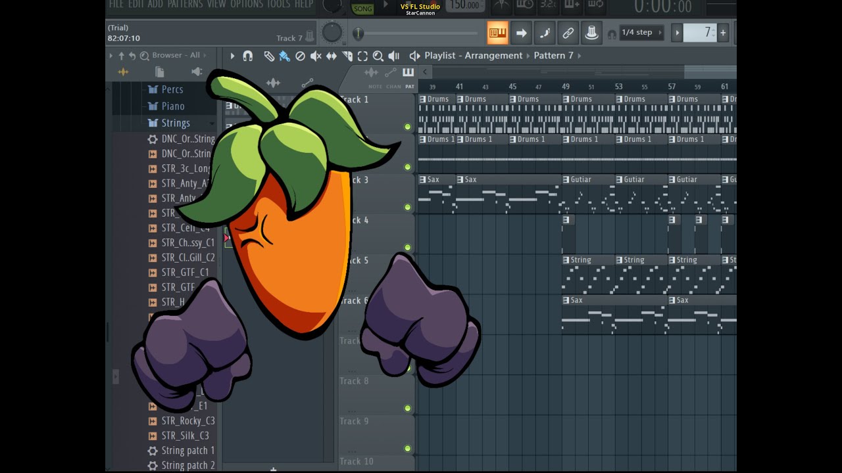
Task: Open the arrow after Pattern 7
Action: click(580, 56)
